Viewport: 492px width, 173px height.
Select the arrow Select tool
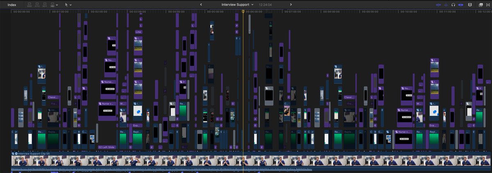66,5
